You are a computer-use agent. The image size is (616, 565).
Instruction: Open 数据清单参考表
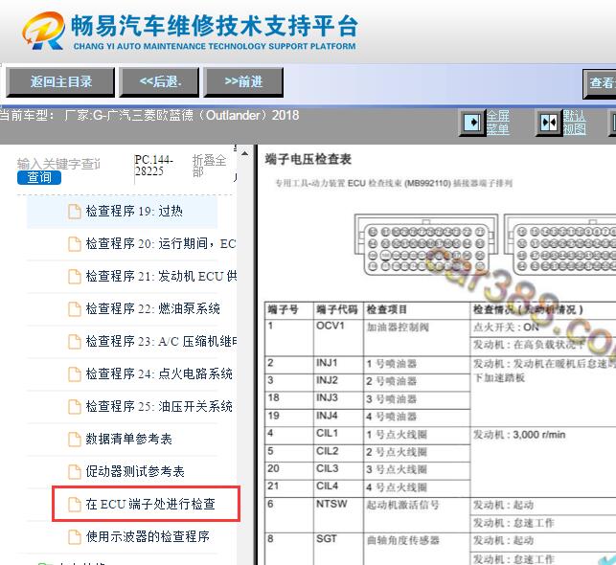pyautogui.click(x=129, y=440)
